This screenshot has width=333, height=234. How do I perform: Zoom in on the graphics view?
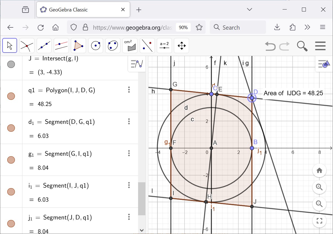pos(319,187)
